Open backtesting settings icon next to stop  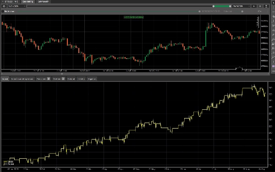[x=266, y=6]
